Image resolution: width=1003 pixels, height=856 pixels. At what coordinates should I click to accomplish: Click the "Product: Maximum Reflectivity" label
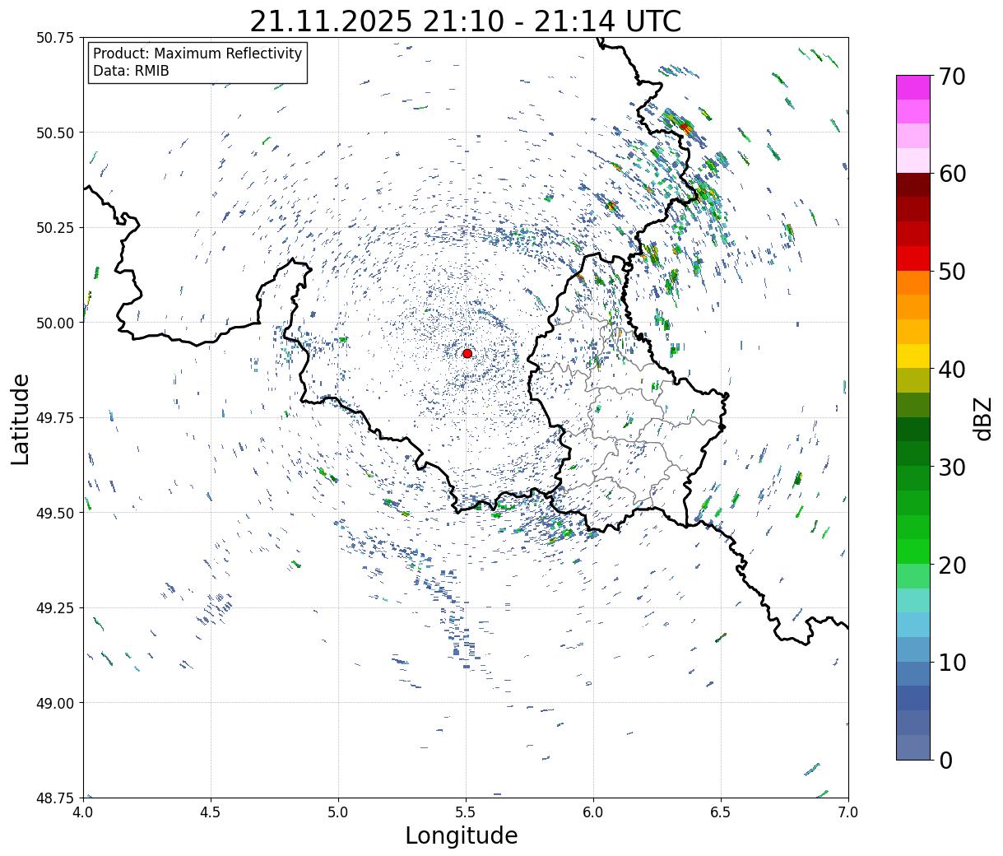[x=197, y=53]
